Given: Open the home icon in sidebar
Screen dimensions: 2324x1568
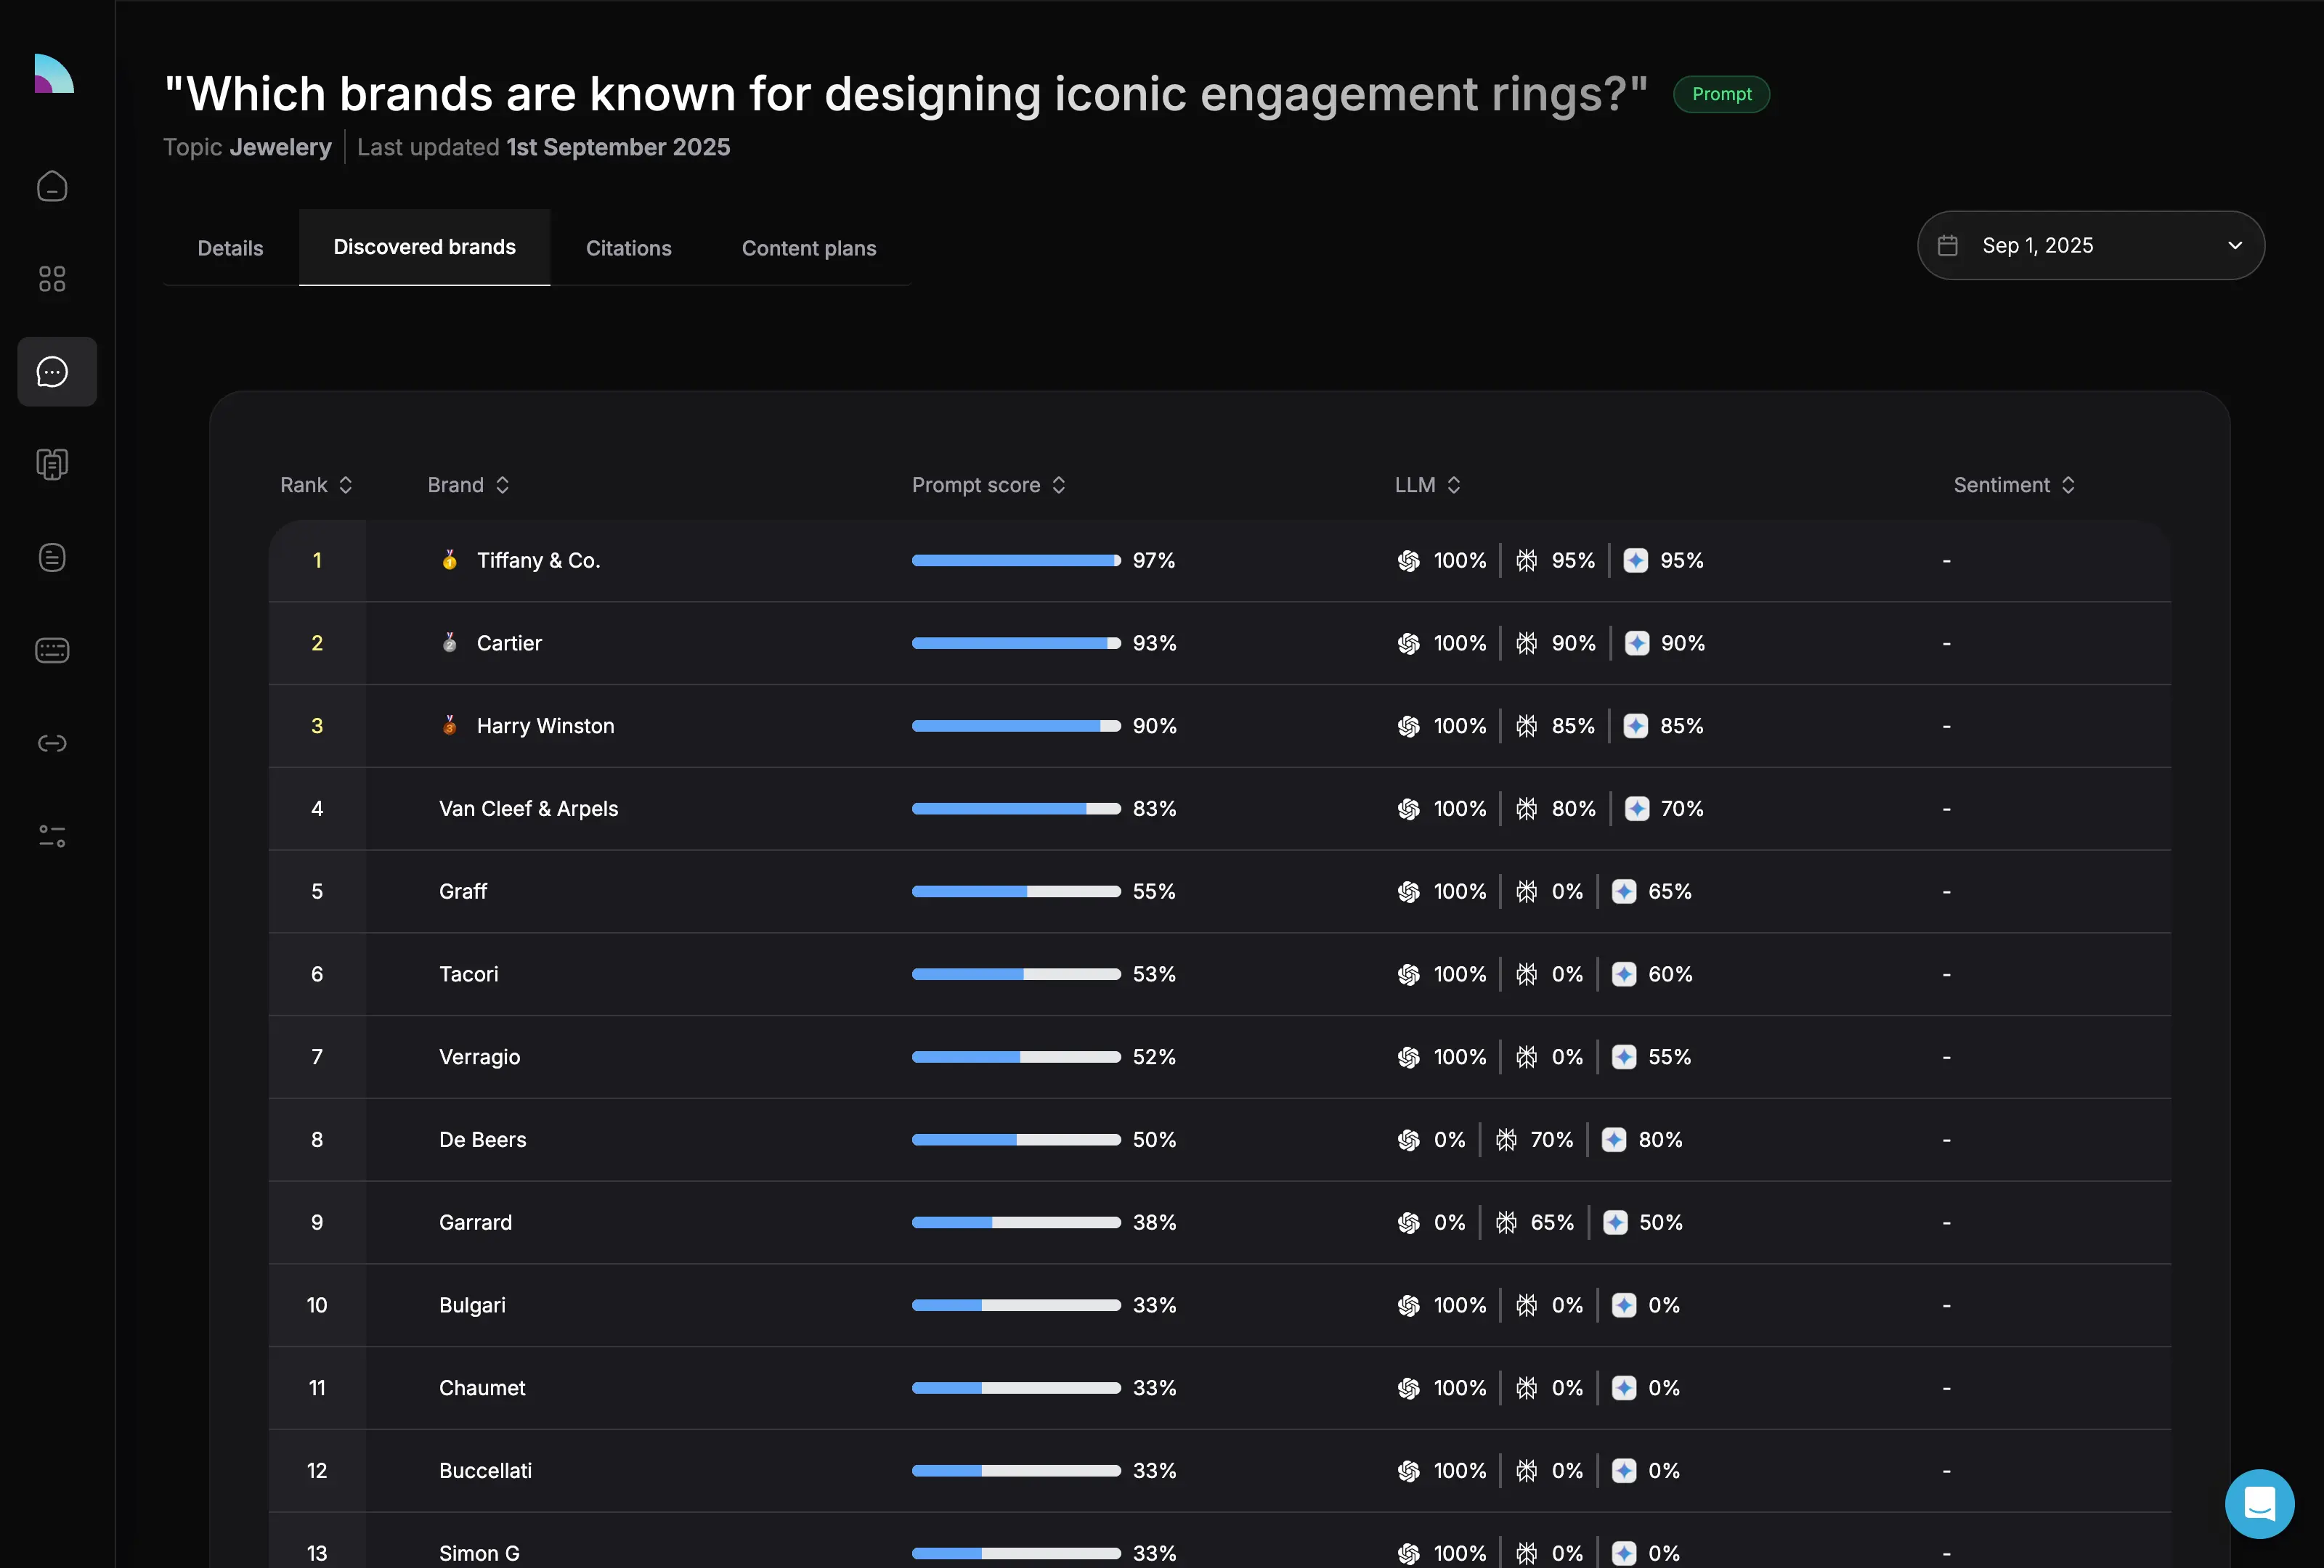Looking at the screenshot, I should (x=52, y=186).
